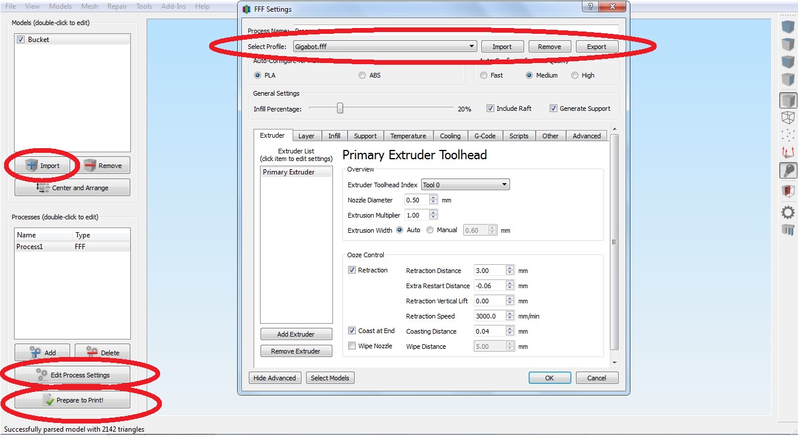This screenshot has height=448, width=798.
Task: Open the cross section view icon
Action: click(x=788, y=191)
